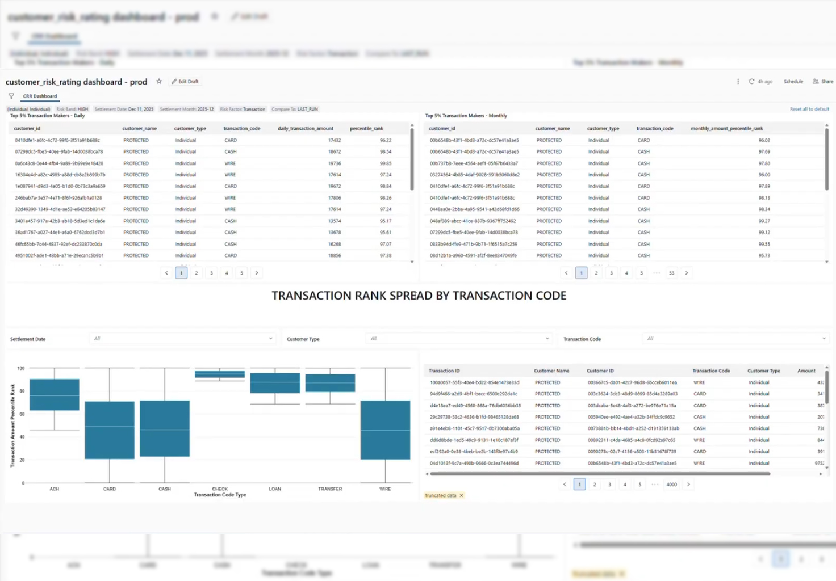Open the Settlement Date dropdown
The height and width of the screenshot is (581, 836).
point(182,339)
